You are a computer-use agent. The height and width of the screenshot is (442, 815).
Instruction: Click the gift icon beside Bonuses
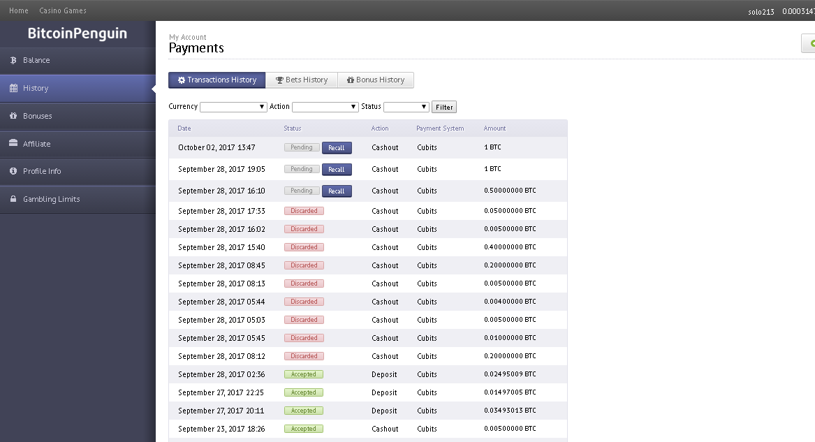pyautogui.click(x=13, y=116)
